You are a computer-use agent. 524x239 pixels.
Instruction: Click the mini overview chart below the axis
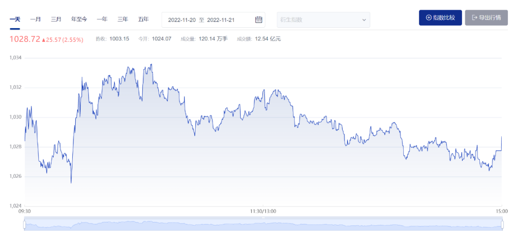click(x=263, y=224)
